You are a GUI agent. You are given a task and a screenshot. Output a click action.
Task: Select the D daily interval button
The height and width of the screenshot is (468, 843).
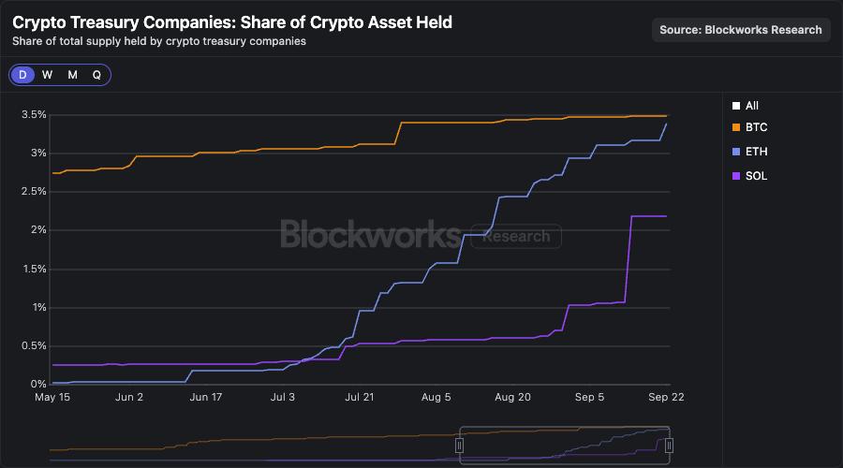point(22,75)
